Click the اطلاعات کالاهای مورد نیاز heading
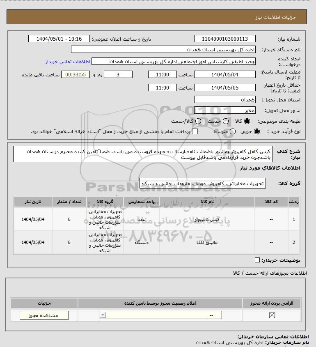316x347 pixels. (x=270, y=168)
